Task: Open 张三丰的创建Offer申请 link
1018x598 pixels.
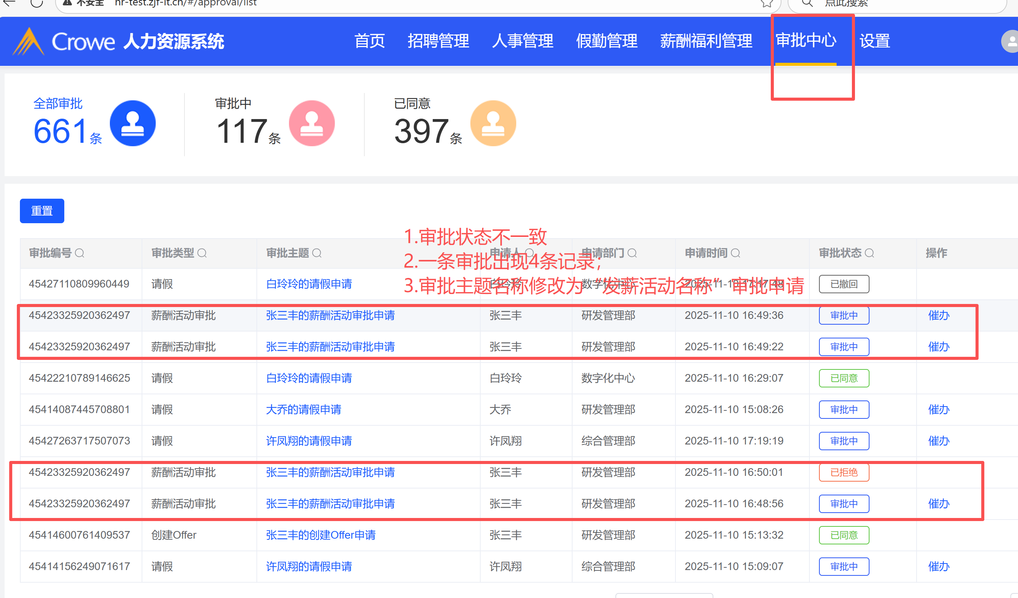Action: pos(320,535)
